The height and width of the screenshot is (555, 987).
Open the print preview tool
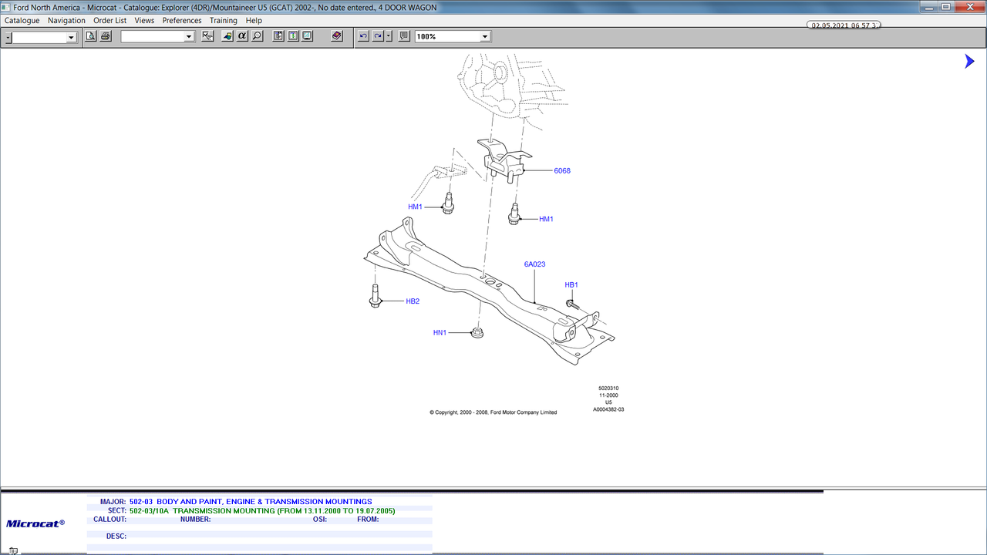pyautogui.click(x=91, y=36)
